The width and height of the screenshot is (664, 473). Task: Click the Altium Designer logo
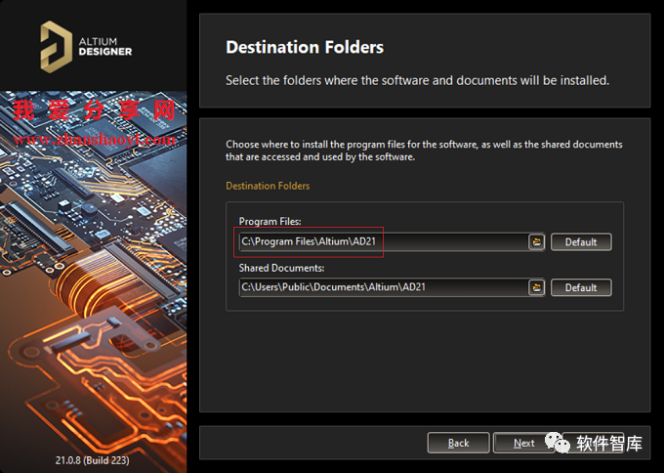pos(86,47)
